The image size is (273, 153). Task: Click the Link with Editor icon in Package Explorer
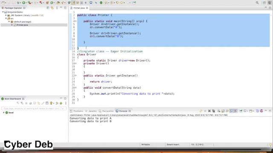point(52,8)
